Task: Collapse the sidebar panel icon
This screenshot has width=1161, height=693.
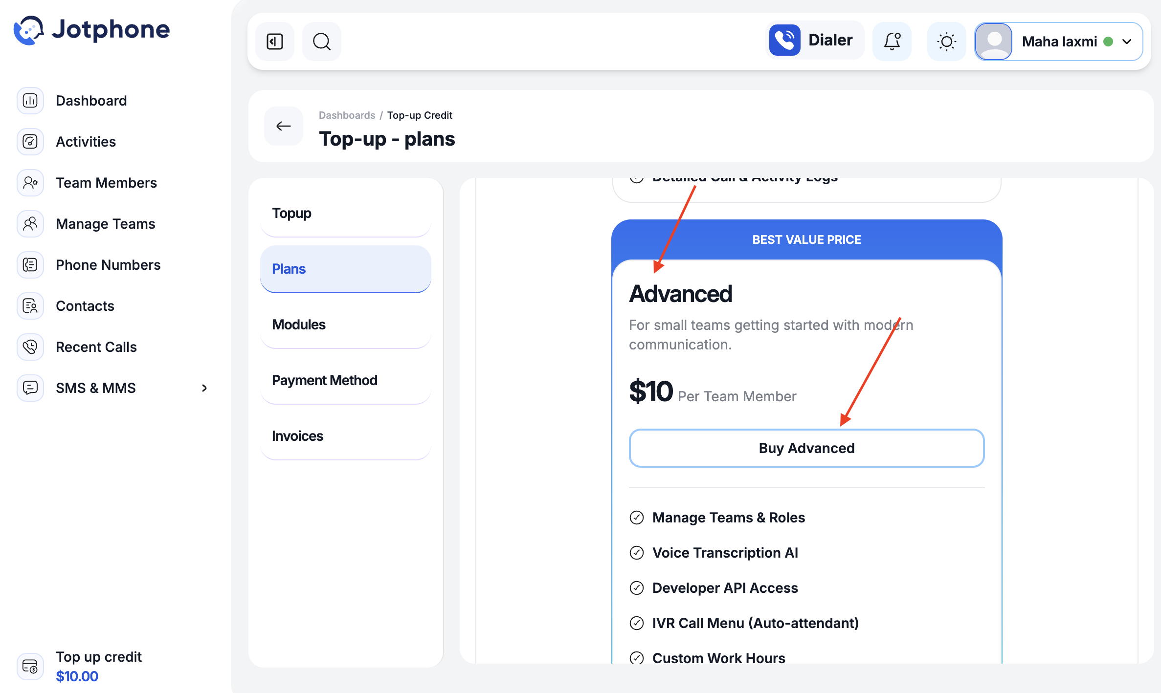Action: pyautogui.click(x=275, y=42)
